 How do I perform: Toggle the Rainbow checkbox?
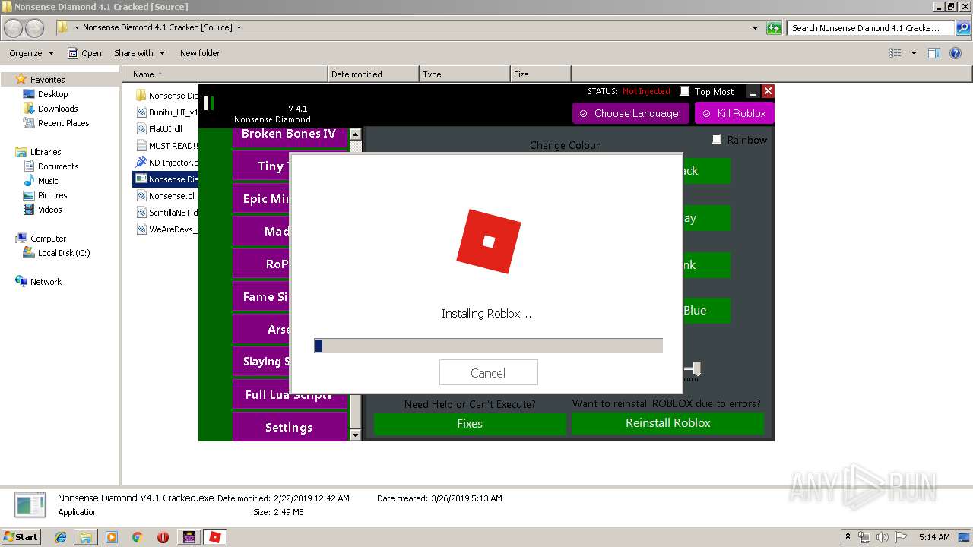pos(716,139)
